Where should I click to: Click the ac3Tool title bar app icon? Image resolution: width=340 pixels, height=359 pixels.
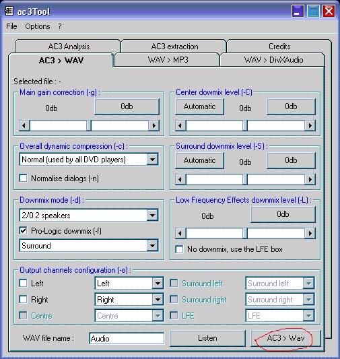pos(9,11)
